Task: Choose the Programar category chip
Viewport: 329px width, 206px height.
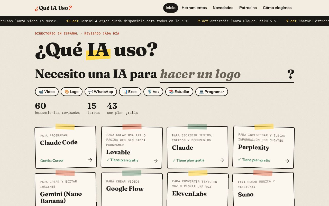Action: coord(212,92)
